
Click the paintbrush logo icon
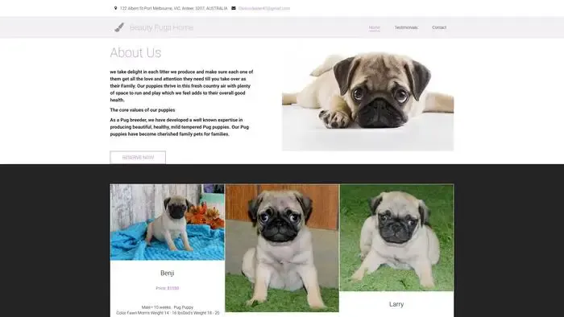click(x=119, y=27)
